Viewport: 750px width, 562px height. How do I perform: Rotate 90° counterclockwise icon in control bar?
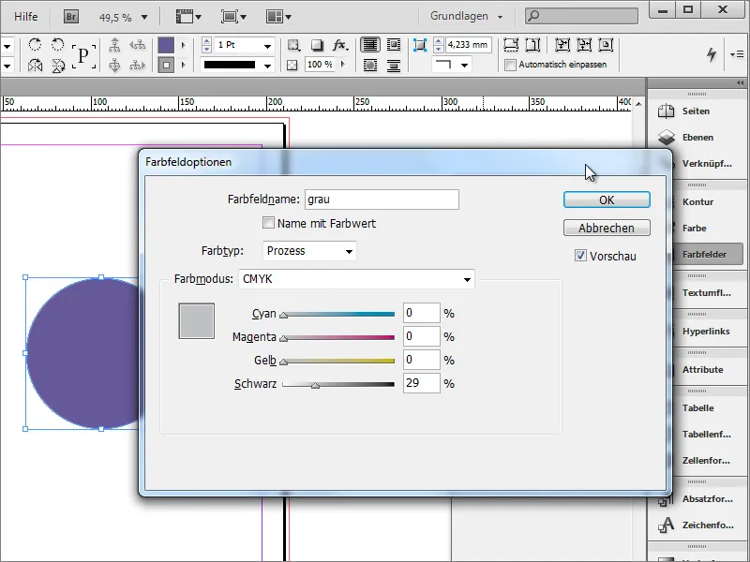click(58, 45)
